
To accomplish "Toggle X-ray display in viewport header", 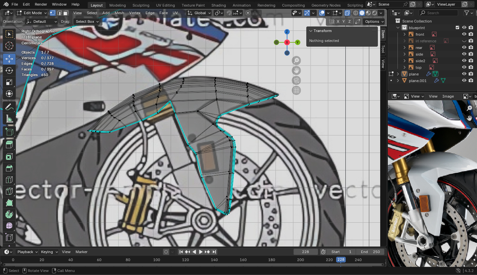I will coord(347,13).
